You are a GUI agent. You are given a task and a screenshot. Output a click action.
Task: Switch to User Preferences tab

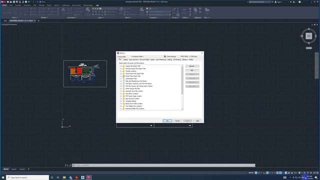point(161,59)
